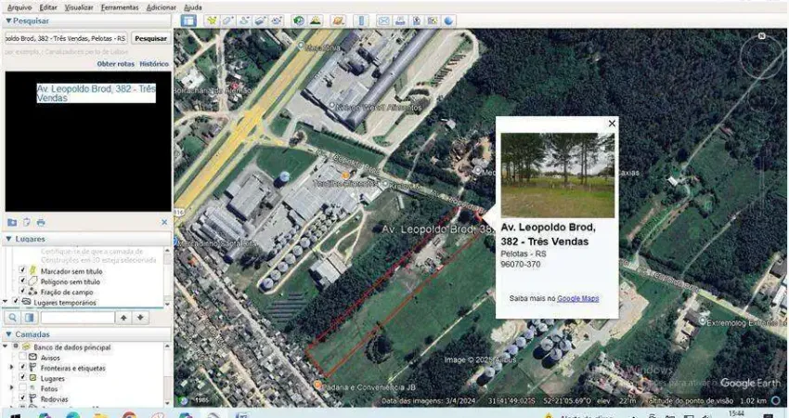The image size is (789, 418).
Task: Expand the Fronteiras e etiquetas tree node
Action: 11,368
